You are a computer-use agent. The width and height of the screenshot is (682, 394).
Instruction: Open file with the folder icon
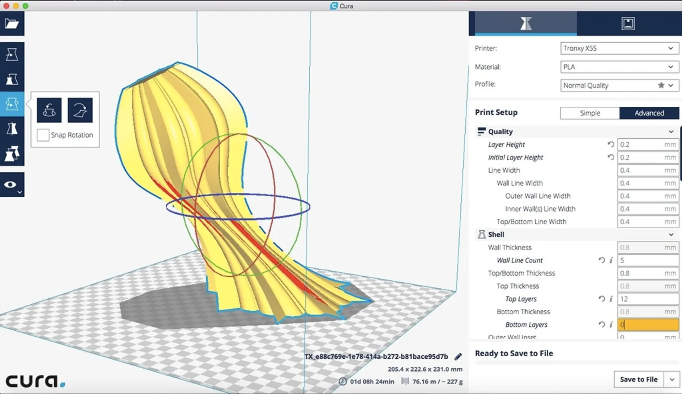(12, 23)
